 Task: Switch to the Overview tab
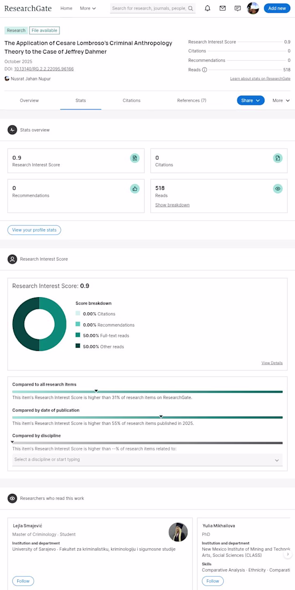pos(29,100)
